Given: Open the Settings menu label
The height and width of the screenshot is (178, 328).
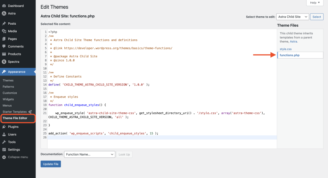Looking at the screenshot, I should [14, 150].
